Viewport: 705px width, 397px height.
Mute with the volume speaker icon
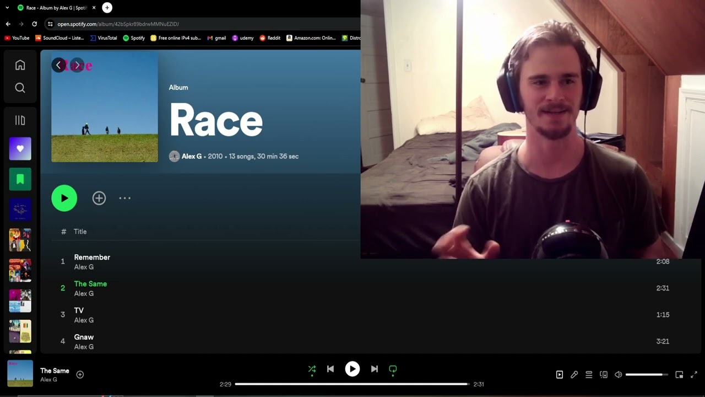[x=618, y=374]
